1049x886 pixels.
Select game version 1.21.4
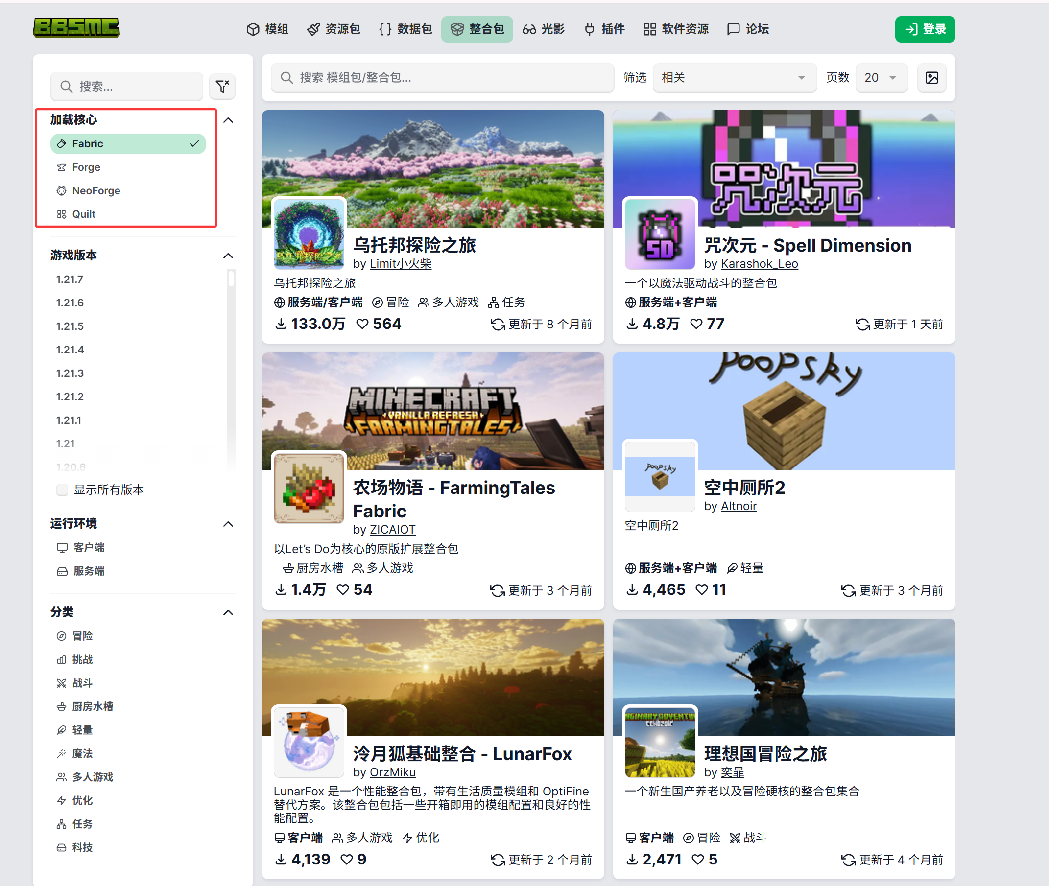pyautogui.click(x=70, y=350)
